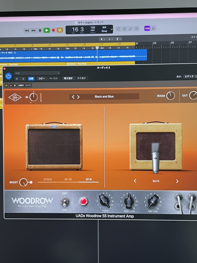Screen dimensions: 197x263
Task: Start recording with red Record button
Action: (x=53, y=30)
